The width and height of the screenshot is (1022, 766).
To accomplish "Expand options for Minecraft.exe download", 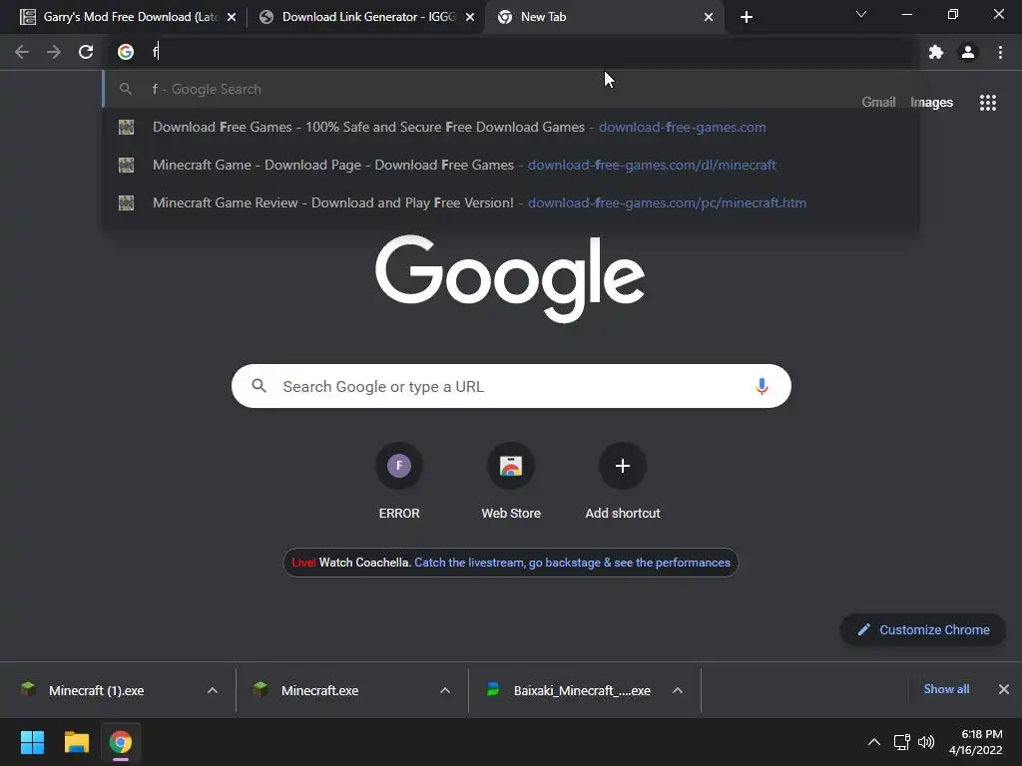I will (445, 690).
